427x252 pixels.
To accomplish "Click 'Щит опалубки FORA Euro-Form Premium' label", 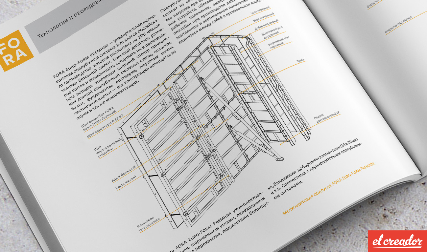I will 98,117.
